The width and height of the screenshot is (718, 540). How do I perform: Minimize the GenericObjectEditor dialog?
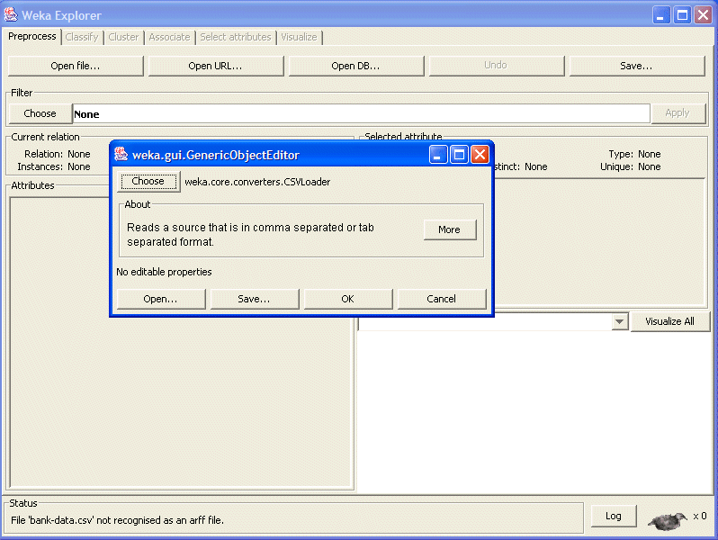pyautogui.click(x=438, y=155)
